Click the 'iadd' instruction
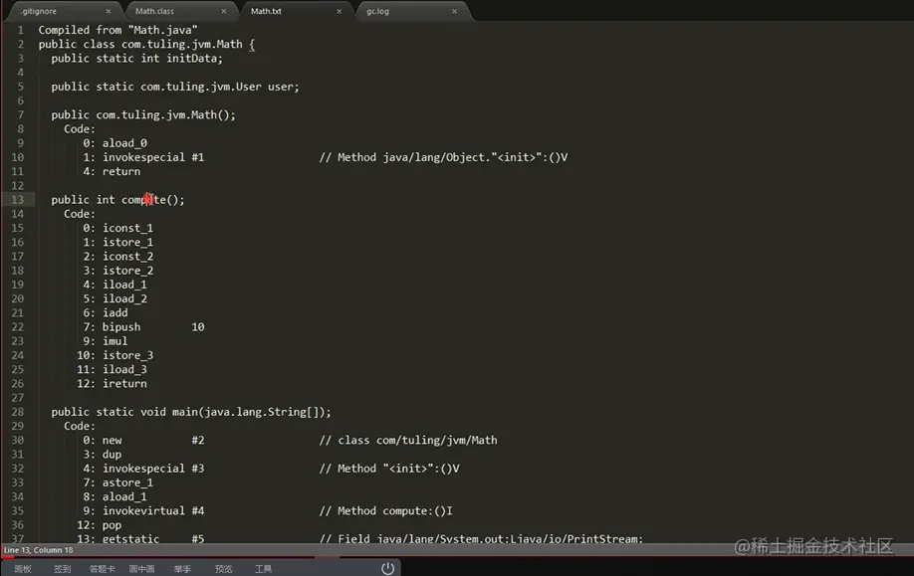This screenshot has height=576, width=914. (x=114, y=312)
